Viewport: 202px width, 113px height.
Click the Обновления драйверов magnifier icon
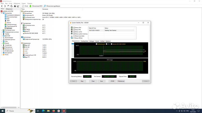[x=45, y=6]
